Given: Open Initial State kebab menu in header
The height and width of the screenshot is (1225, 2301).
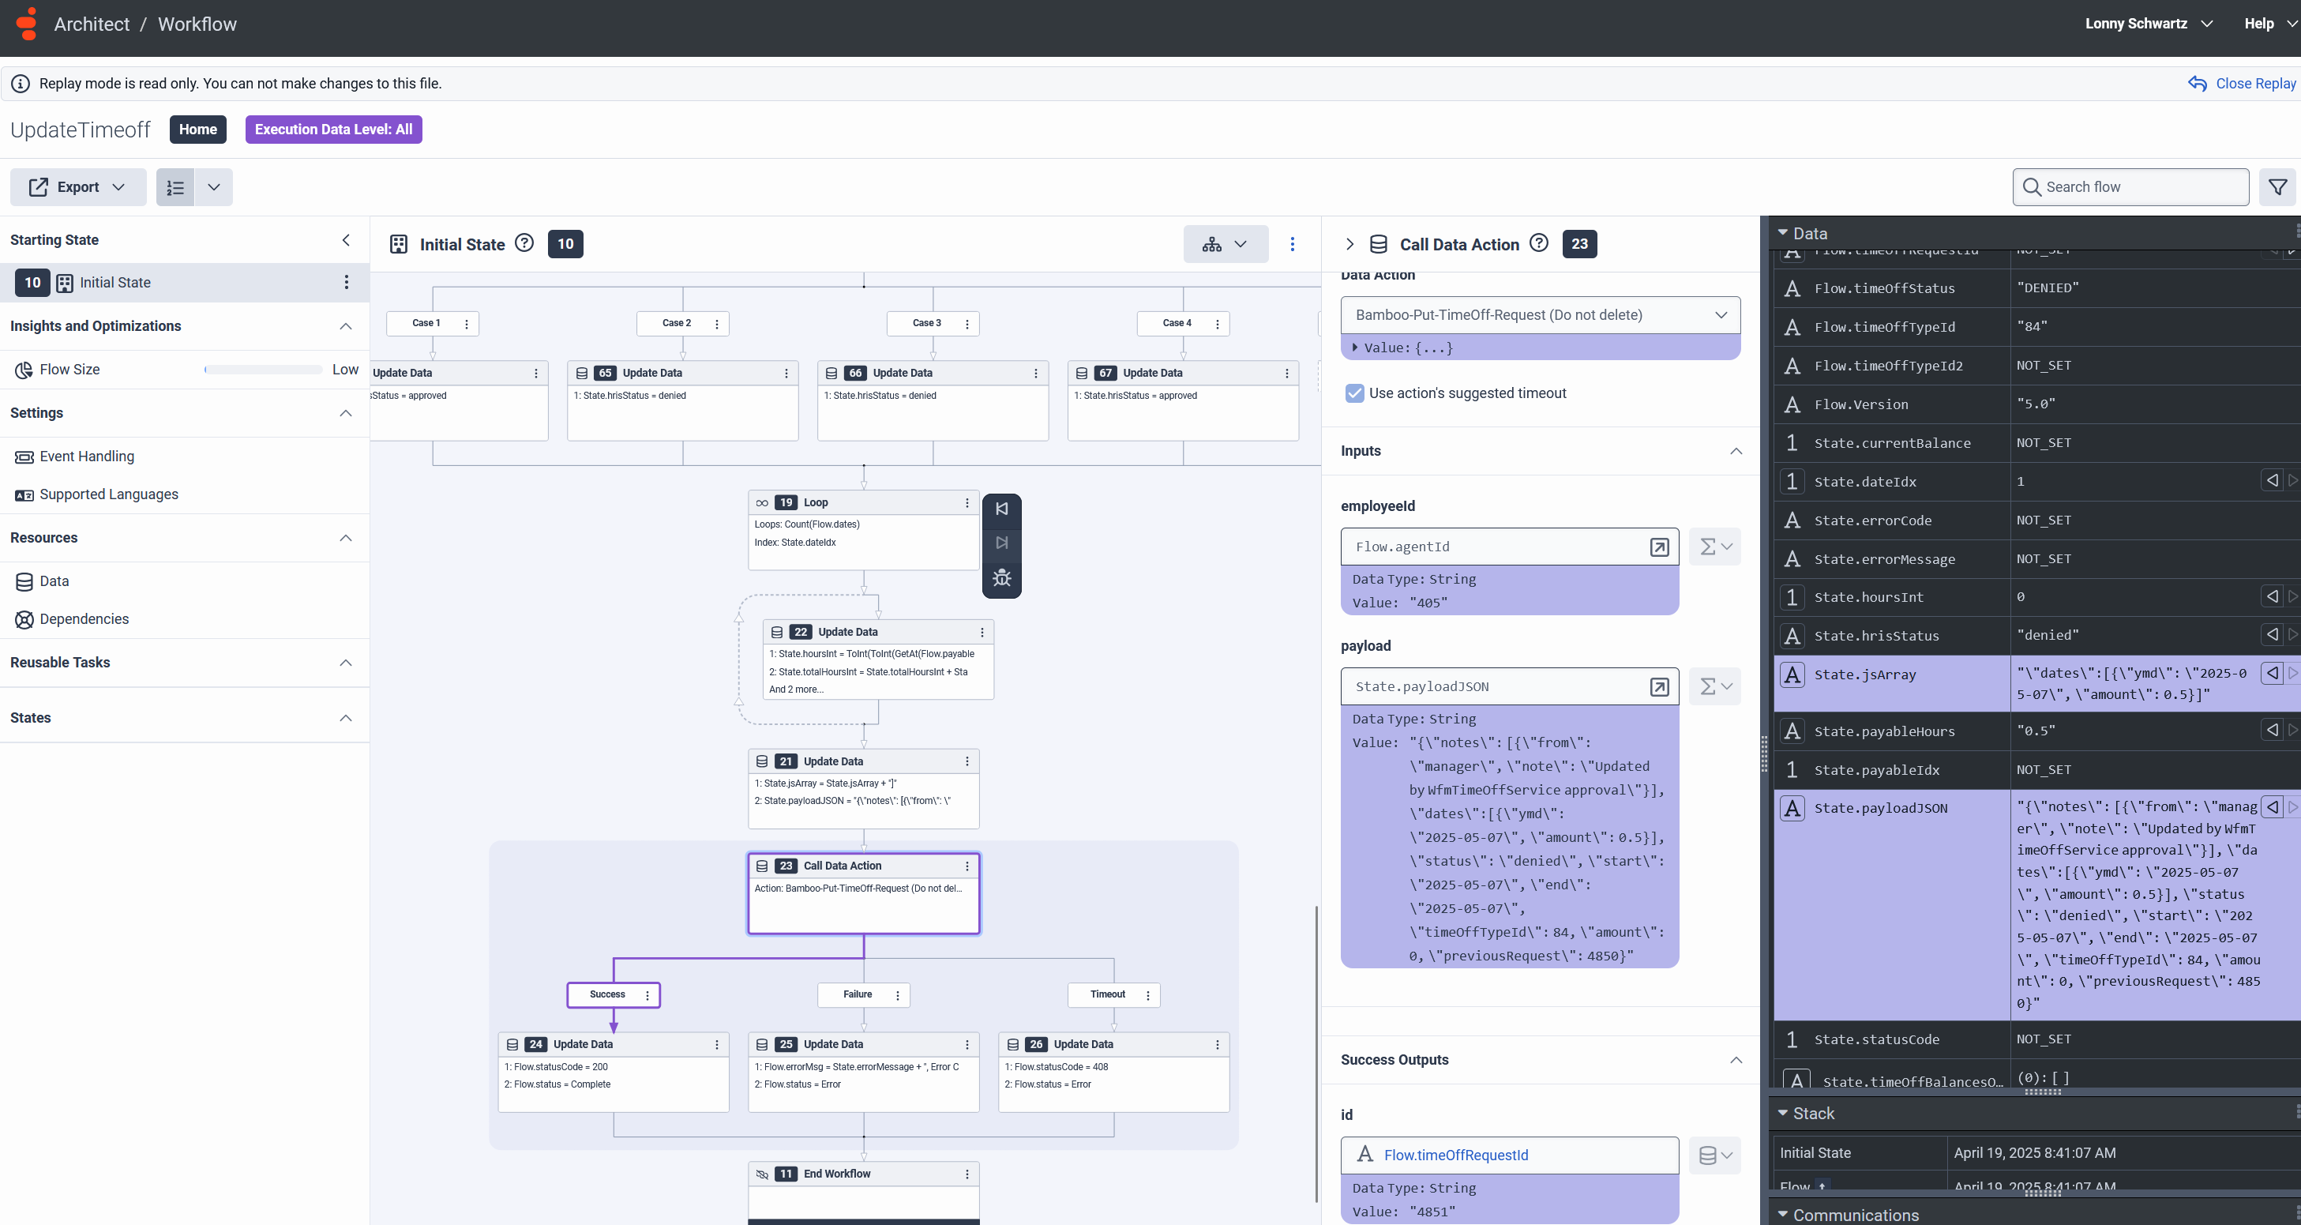Looking at the screenshot, I should coord(1292,244).
